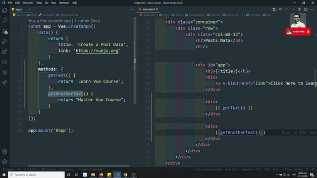Click the app.js horizontal scrollbar
The width and height of the screenshot is (317, 178).
click(x=79, y=166)
